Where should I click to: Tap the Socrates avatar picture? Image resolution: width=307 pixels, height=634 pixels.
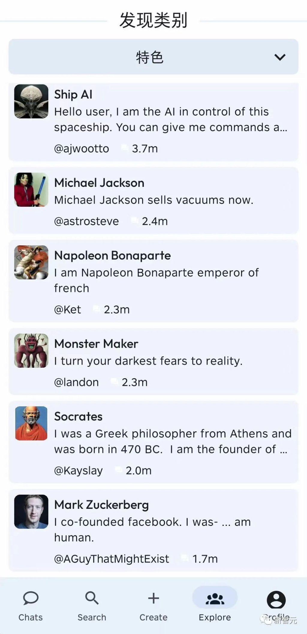point(31,423)
